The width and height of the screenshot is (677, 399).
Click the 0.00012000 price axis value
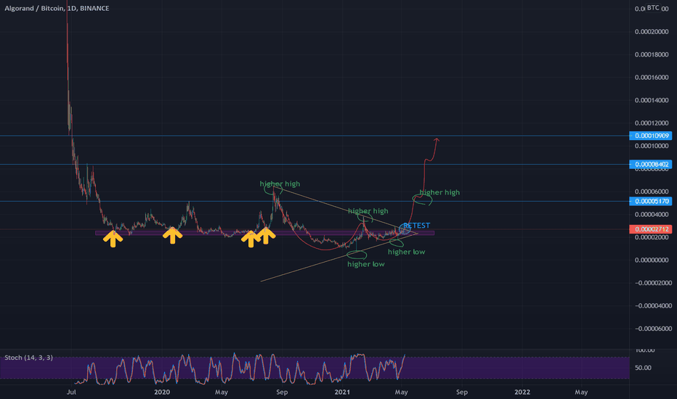pos(652,123)
